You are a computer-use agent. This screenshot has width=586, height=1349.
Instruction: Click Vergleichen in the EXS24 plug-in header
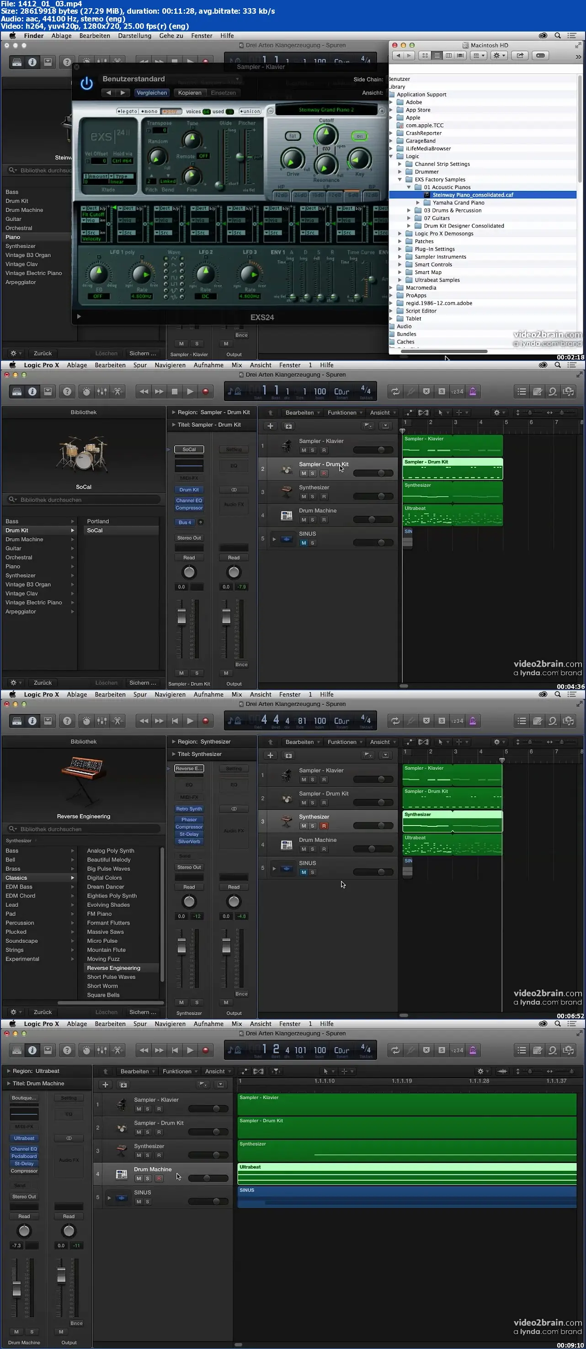(152, 93)
